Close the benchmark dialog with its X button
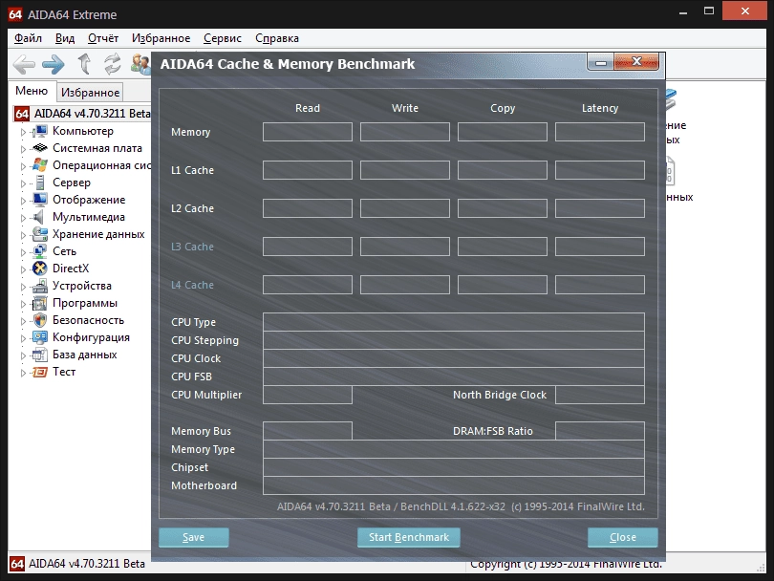The image size is (774, 581). pyautogui.click(x=636, y=62)
